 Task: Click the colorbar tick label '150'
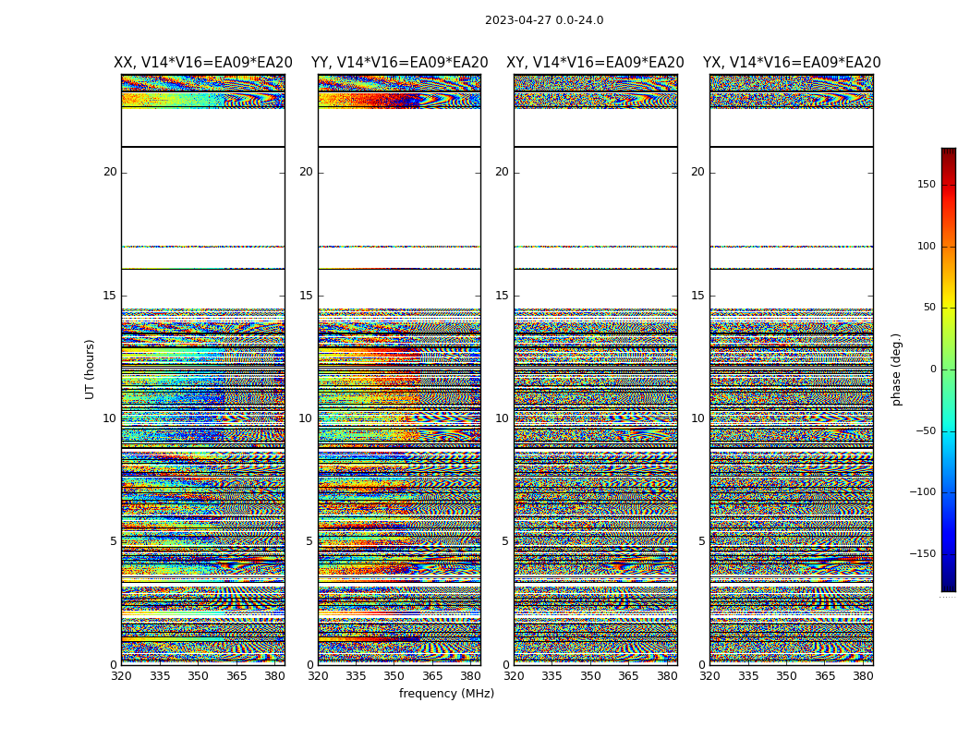click(927, 184)
